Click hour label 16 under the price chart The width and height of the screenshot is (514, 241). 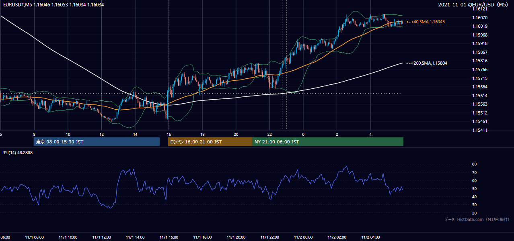click(x=169, y=135)
